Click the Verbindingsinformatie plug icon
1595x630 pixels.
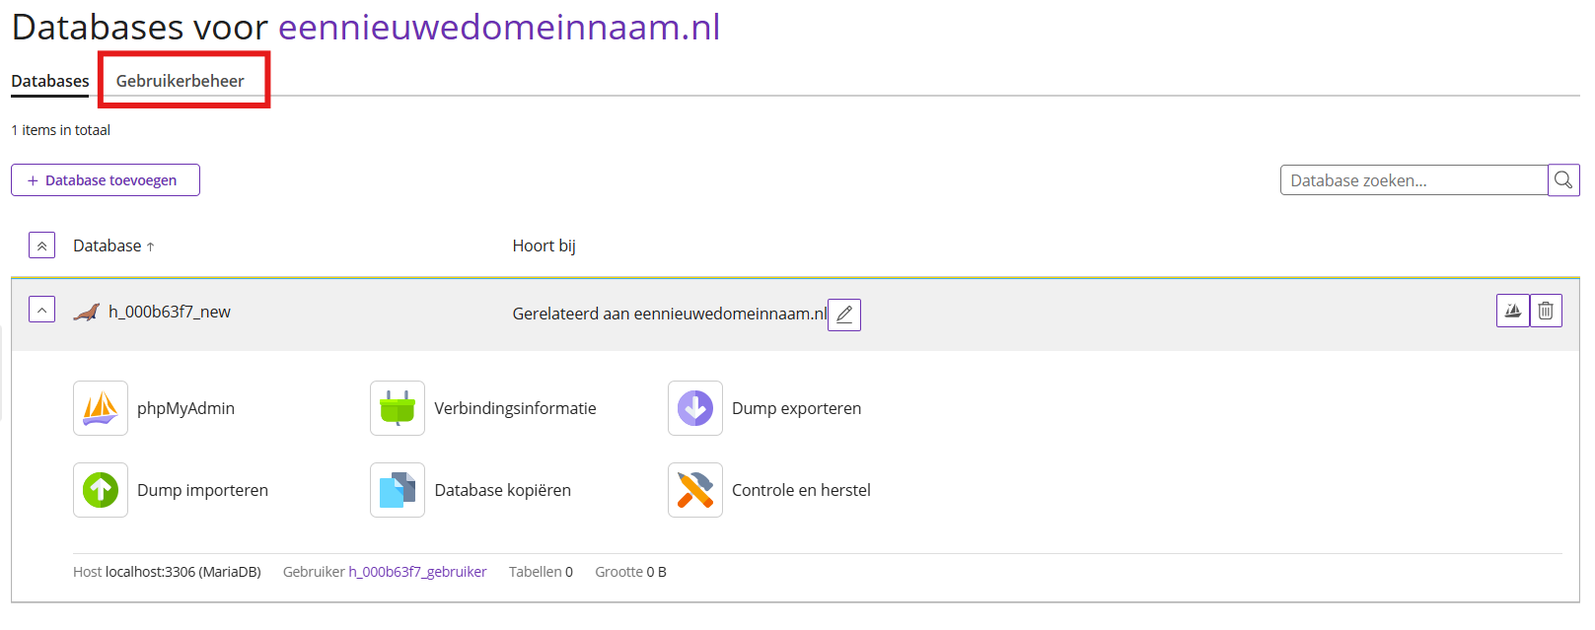(398, 408)
